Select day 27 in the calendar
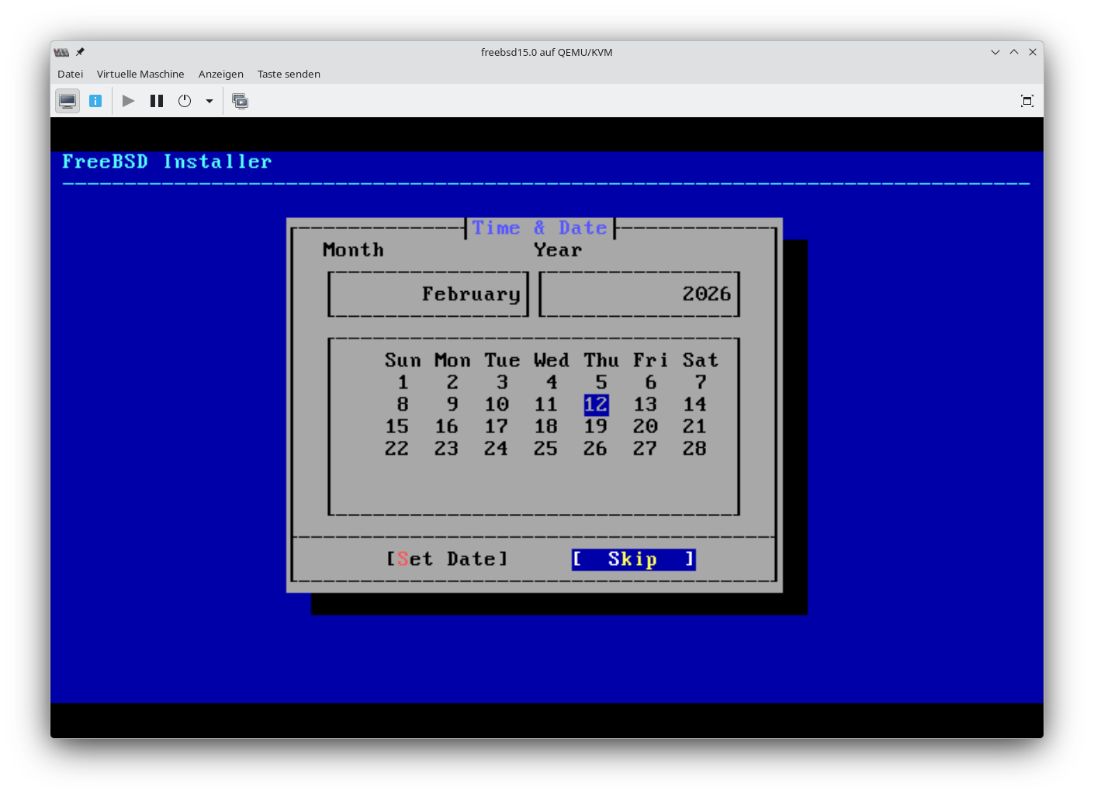Viewport: 1094px width, 798px height. (x=646, y=449)
